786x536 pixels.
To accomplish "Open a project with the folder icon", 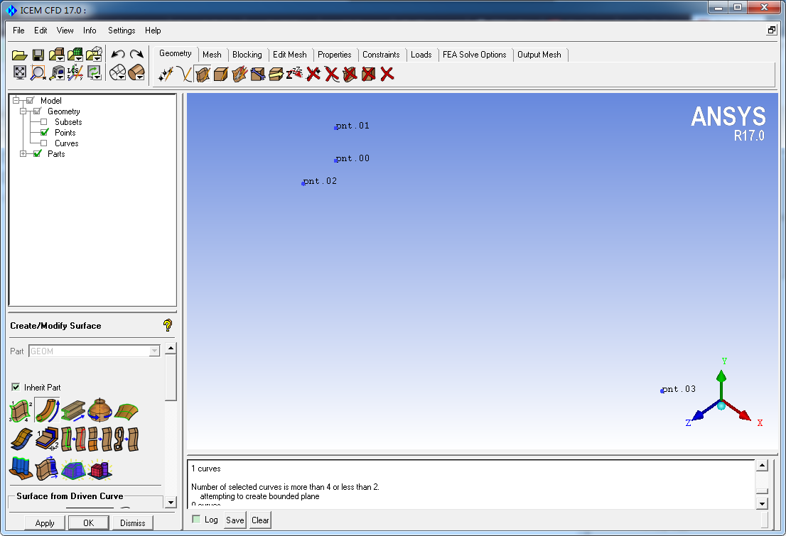I will click(x=20, y=55).
